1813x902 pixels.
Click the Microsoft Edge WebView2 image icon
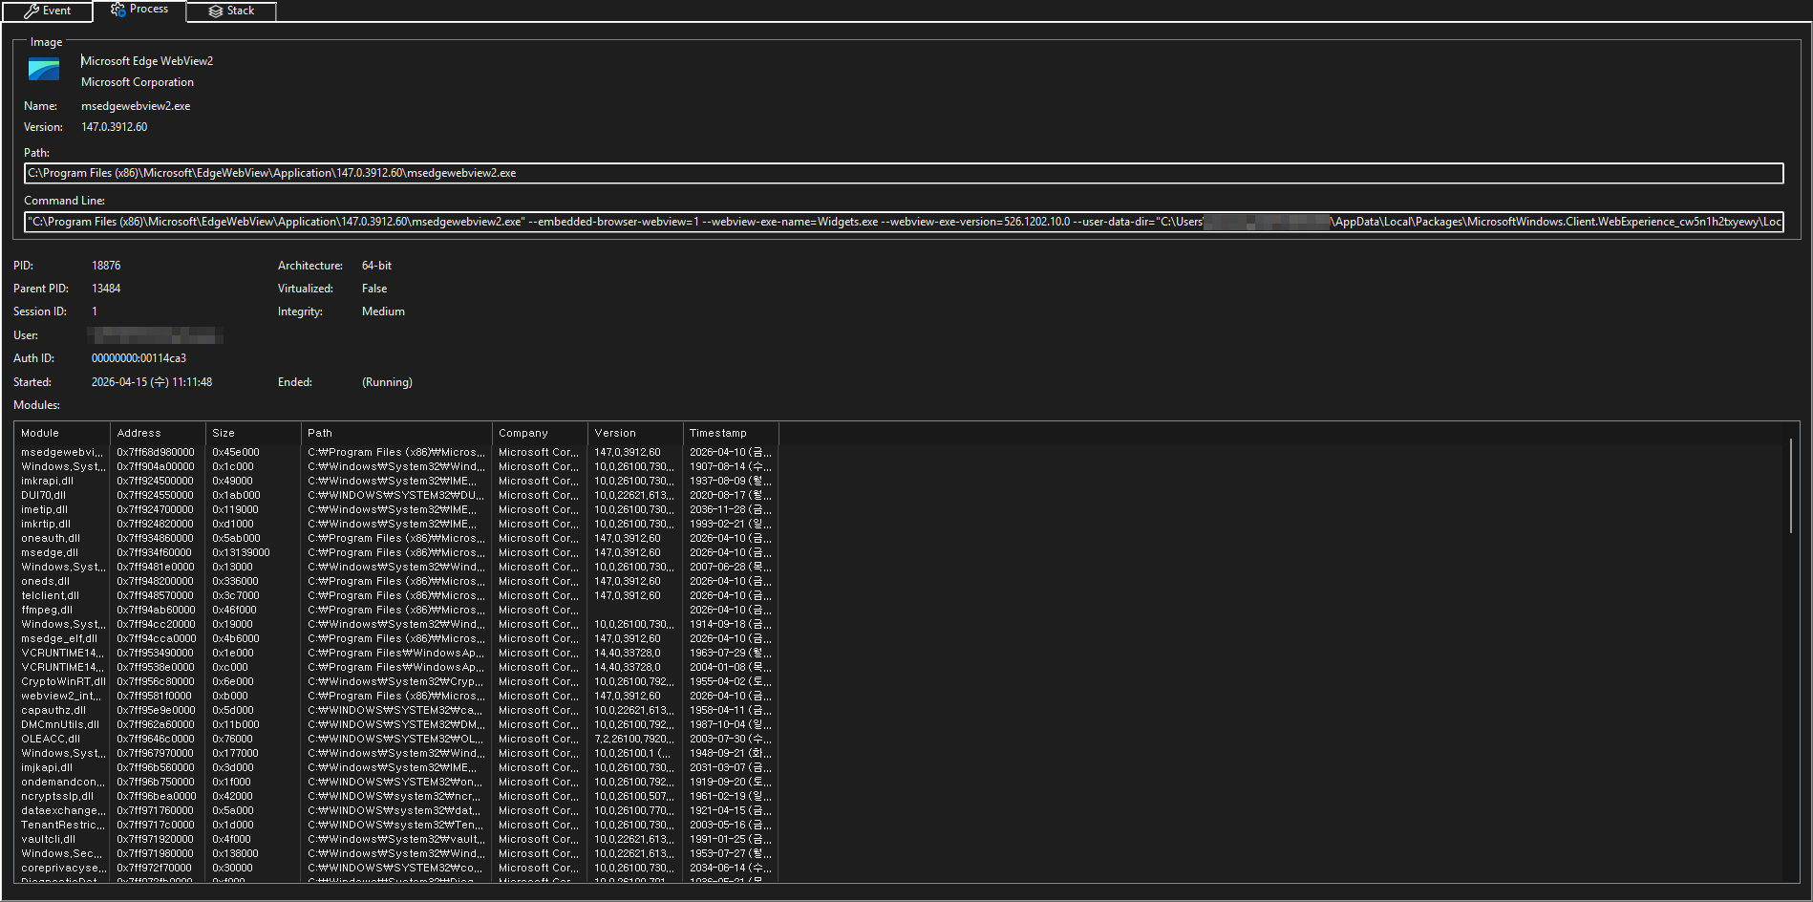(44, 70)
